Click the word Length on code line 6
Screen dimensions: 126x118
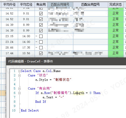click(79, 93)
